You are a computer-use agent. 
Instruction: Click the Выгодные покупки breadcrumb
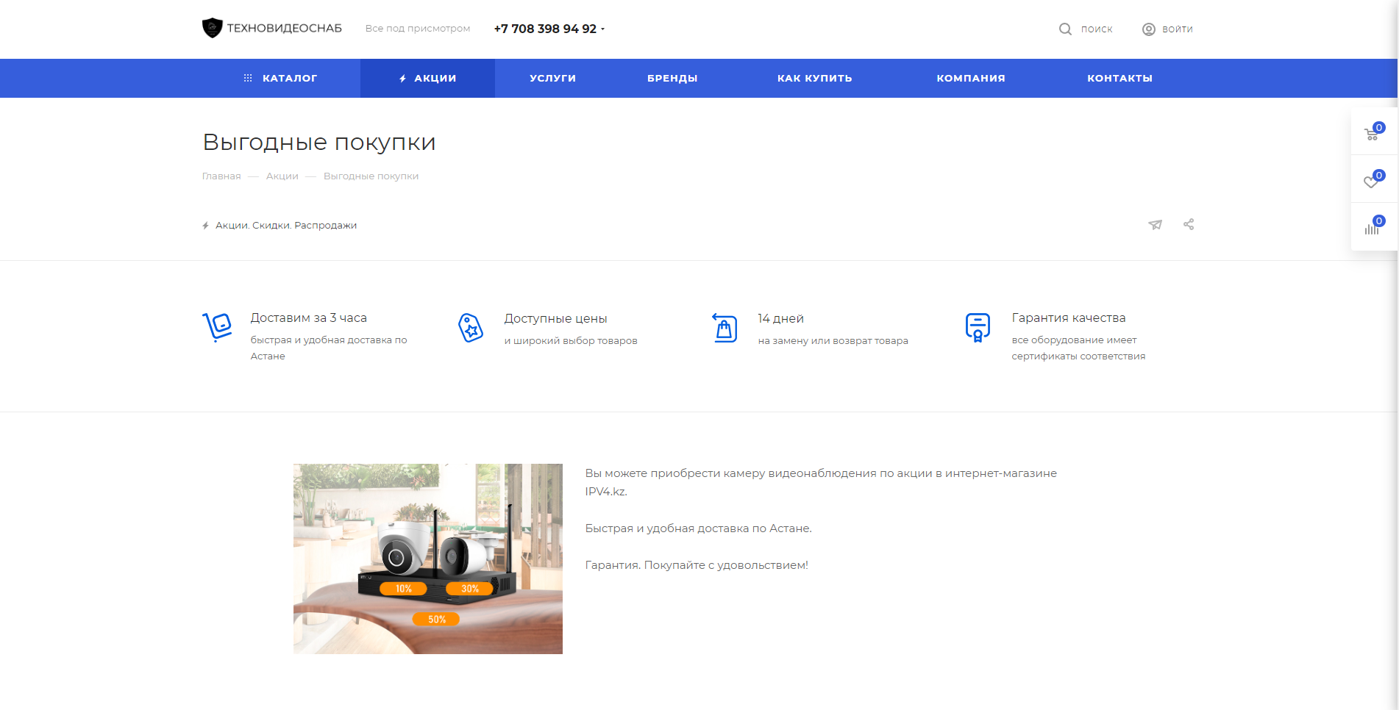371,176
